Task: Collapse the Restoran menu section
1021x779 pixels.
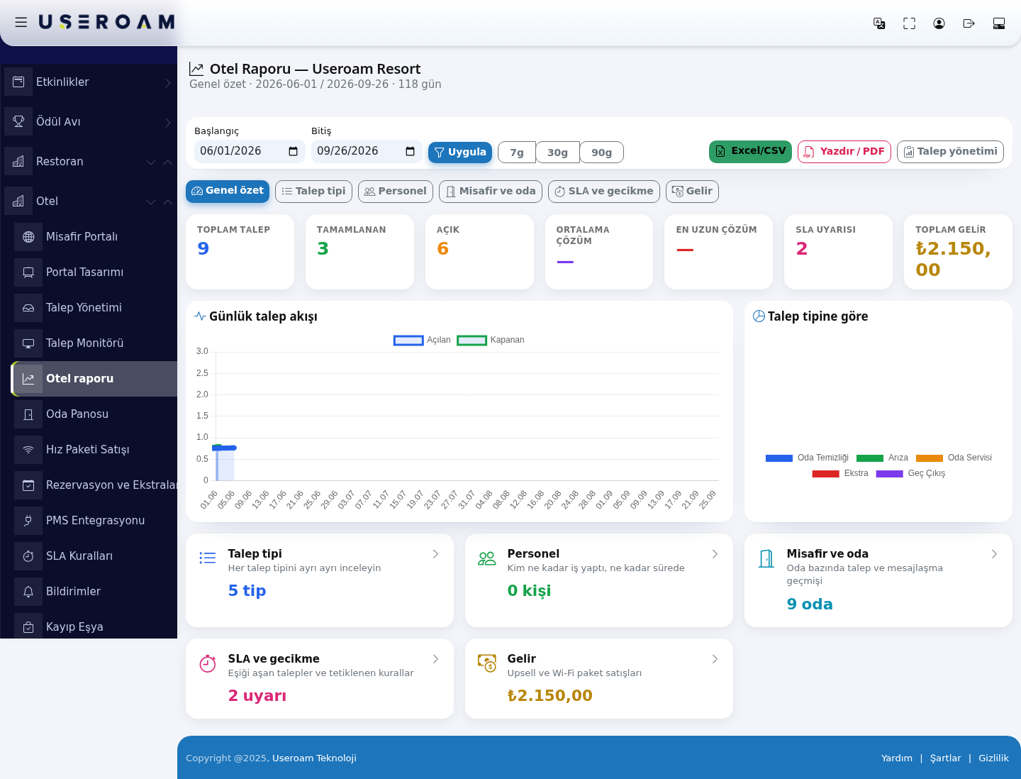Action: click(x=168, y=162)
